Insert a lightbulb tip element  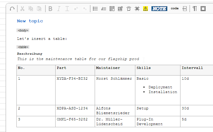coord(129,9)
